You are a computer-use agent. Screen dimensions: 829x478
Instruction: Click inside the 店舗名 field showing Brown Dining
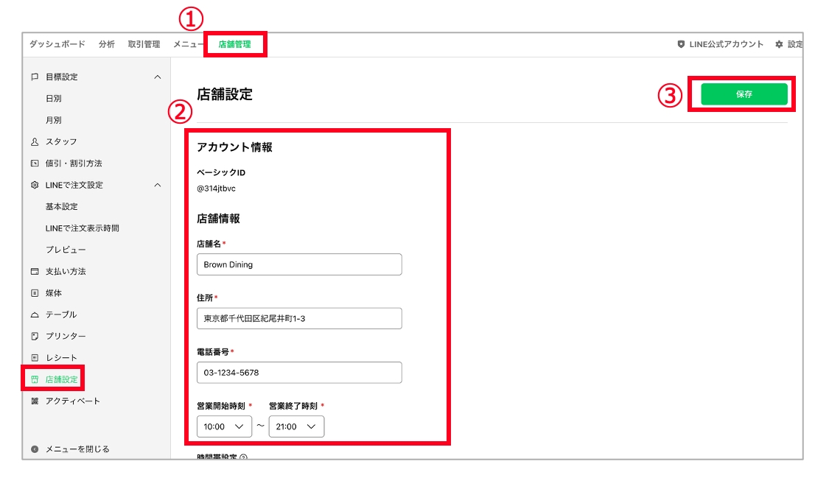pyautogui.click(x=298, y=264)
